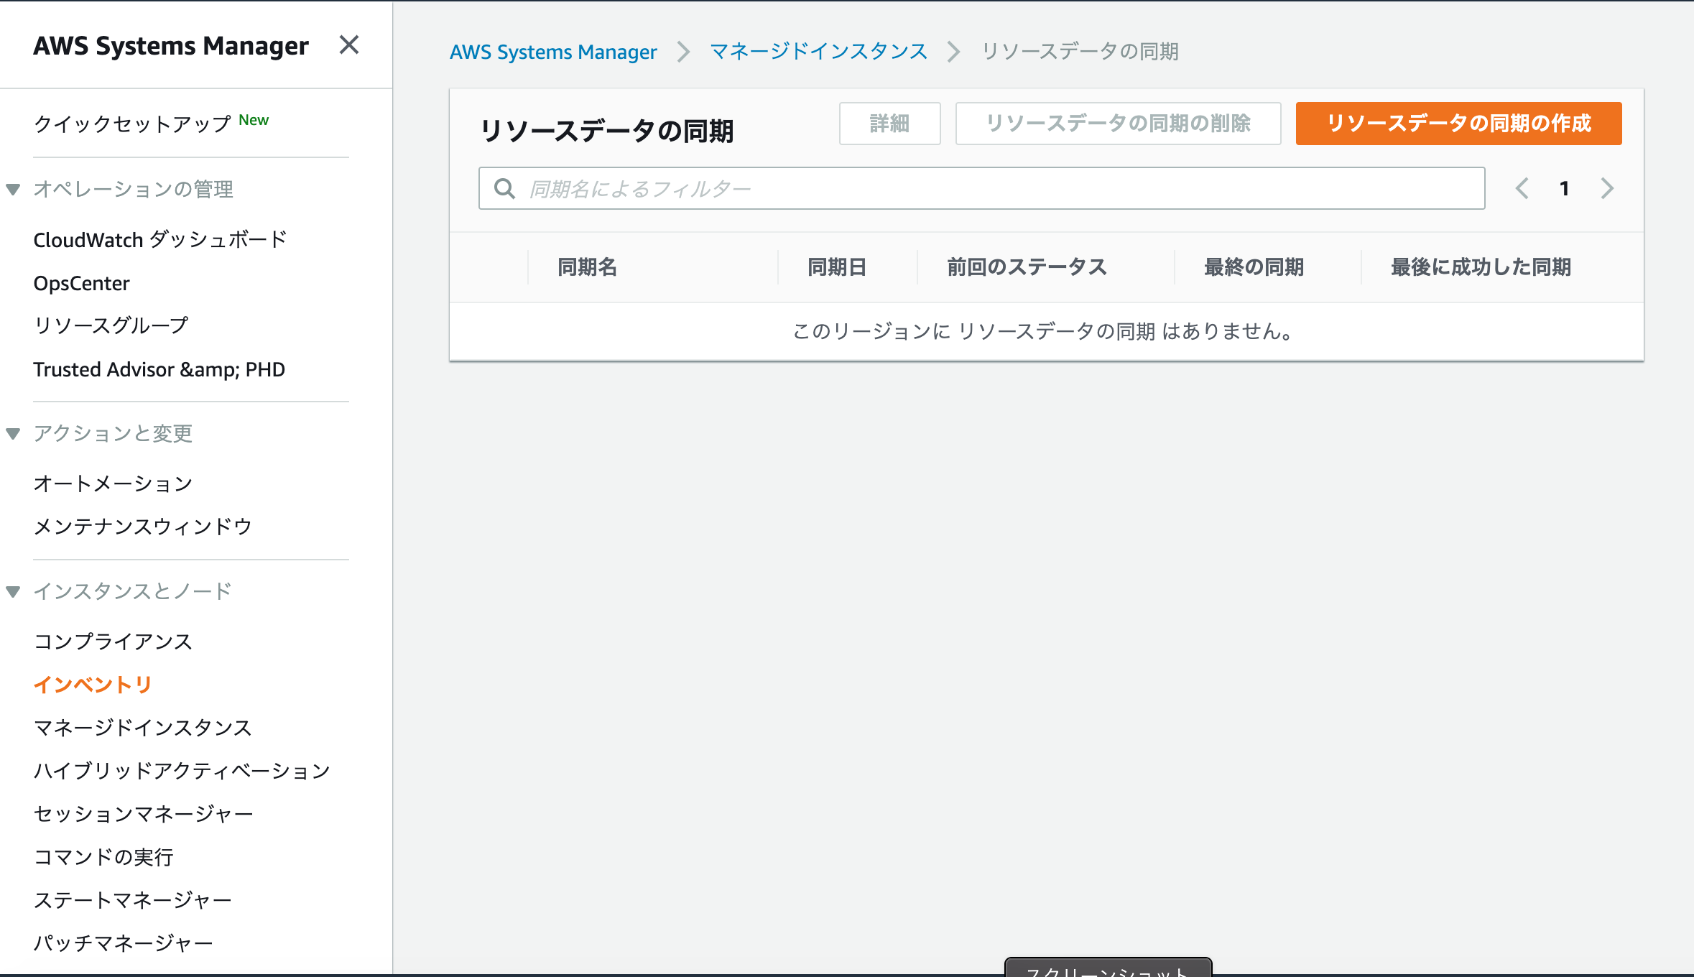Image resolution: width=1694 pixels, height=977 pixels.
Task: Click page number 1 in pagination
Action: pos(1564,189)
